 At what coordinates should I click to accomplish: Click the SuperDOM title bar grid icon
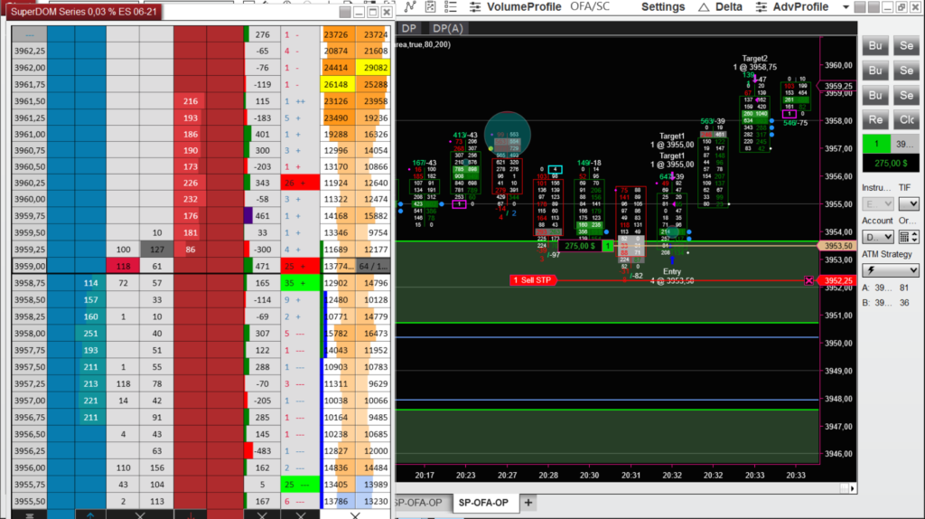[345, 12]
